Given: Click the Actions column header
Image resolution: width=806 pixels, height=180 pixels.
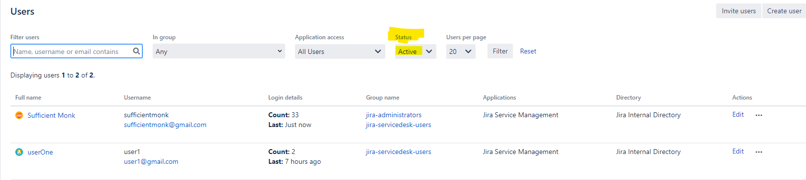Looking at the screenshot, I should pos(742,98).
